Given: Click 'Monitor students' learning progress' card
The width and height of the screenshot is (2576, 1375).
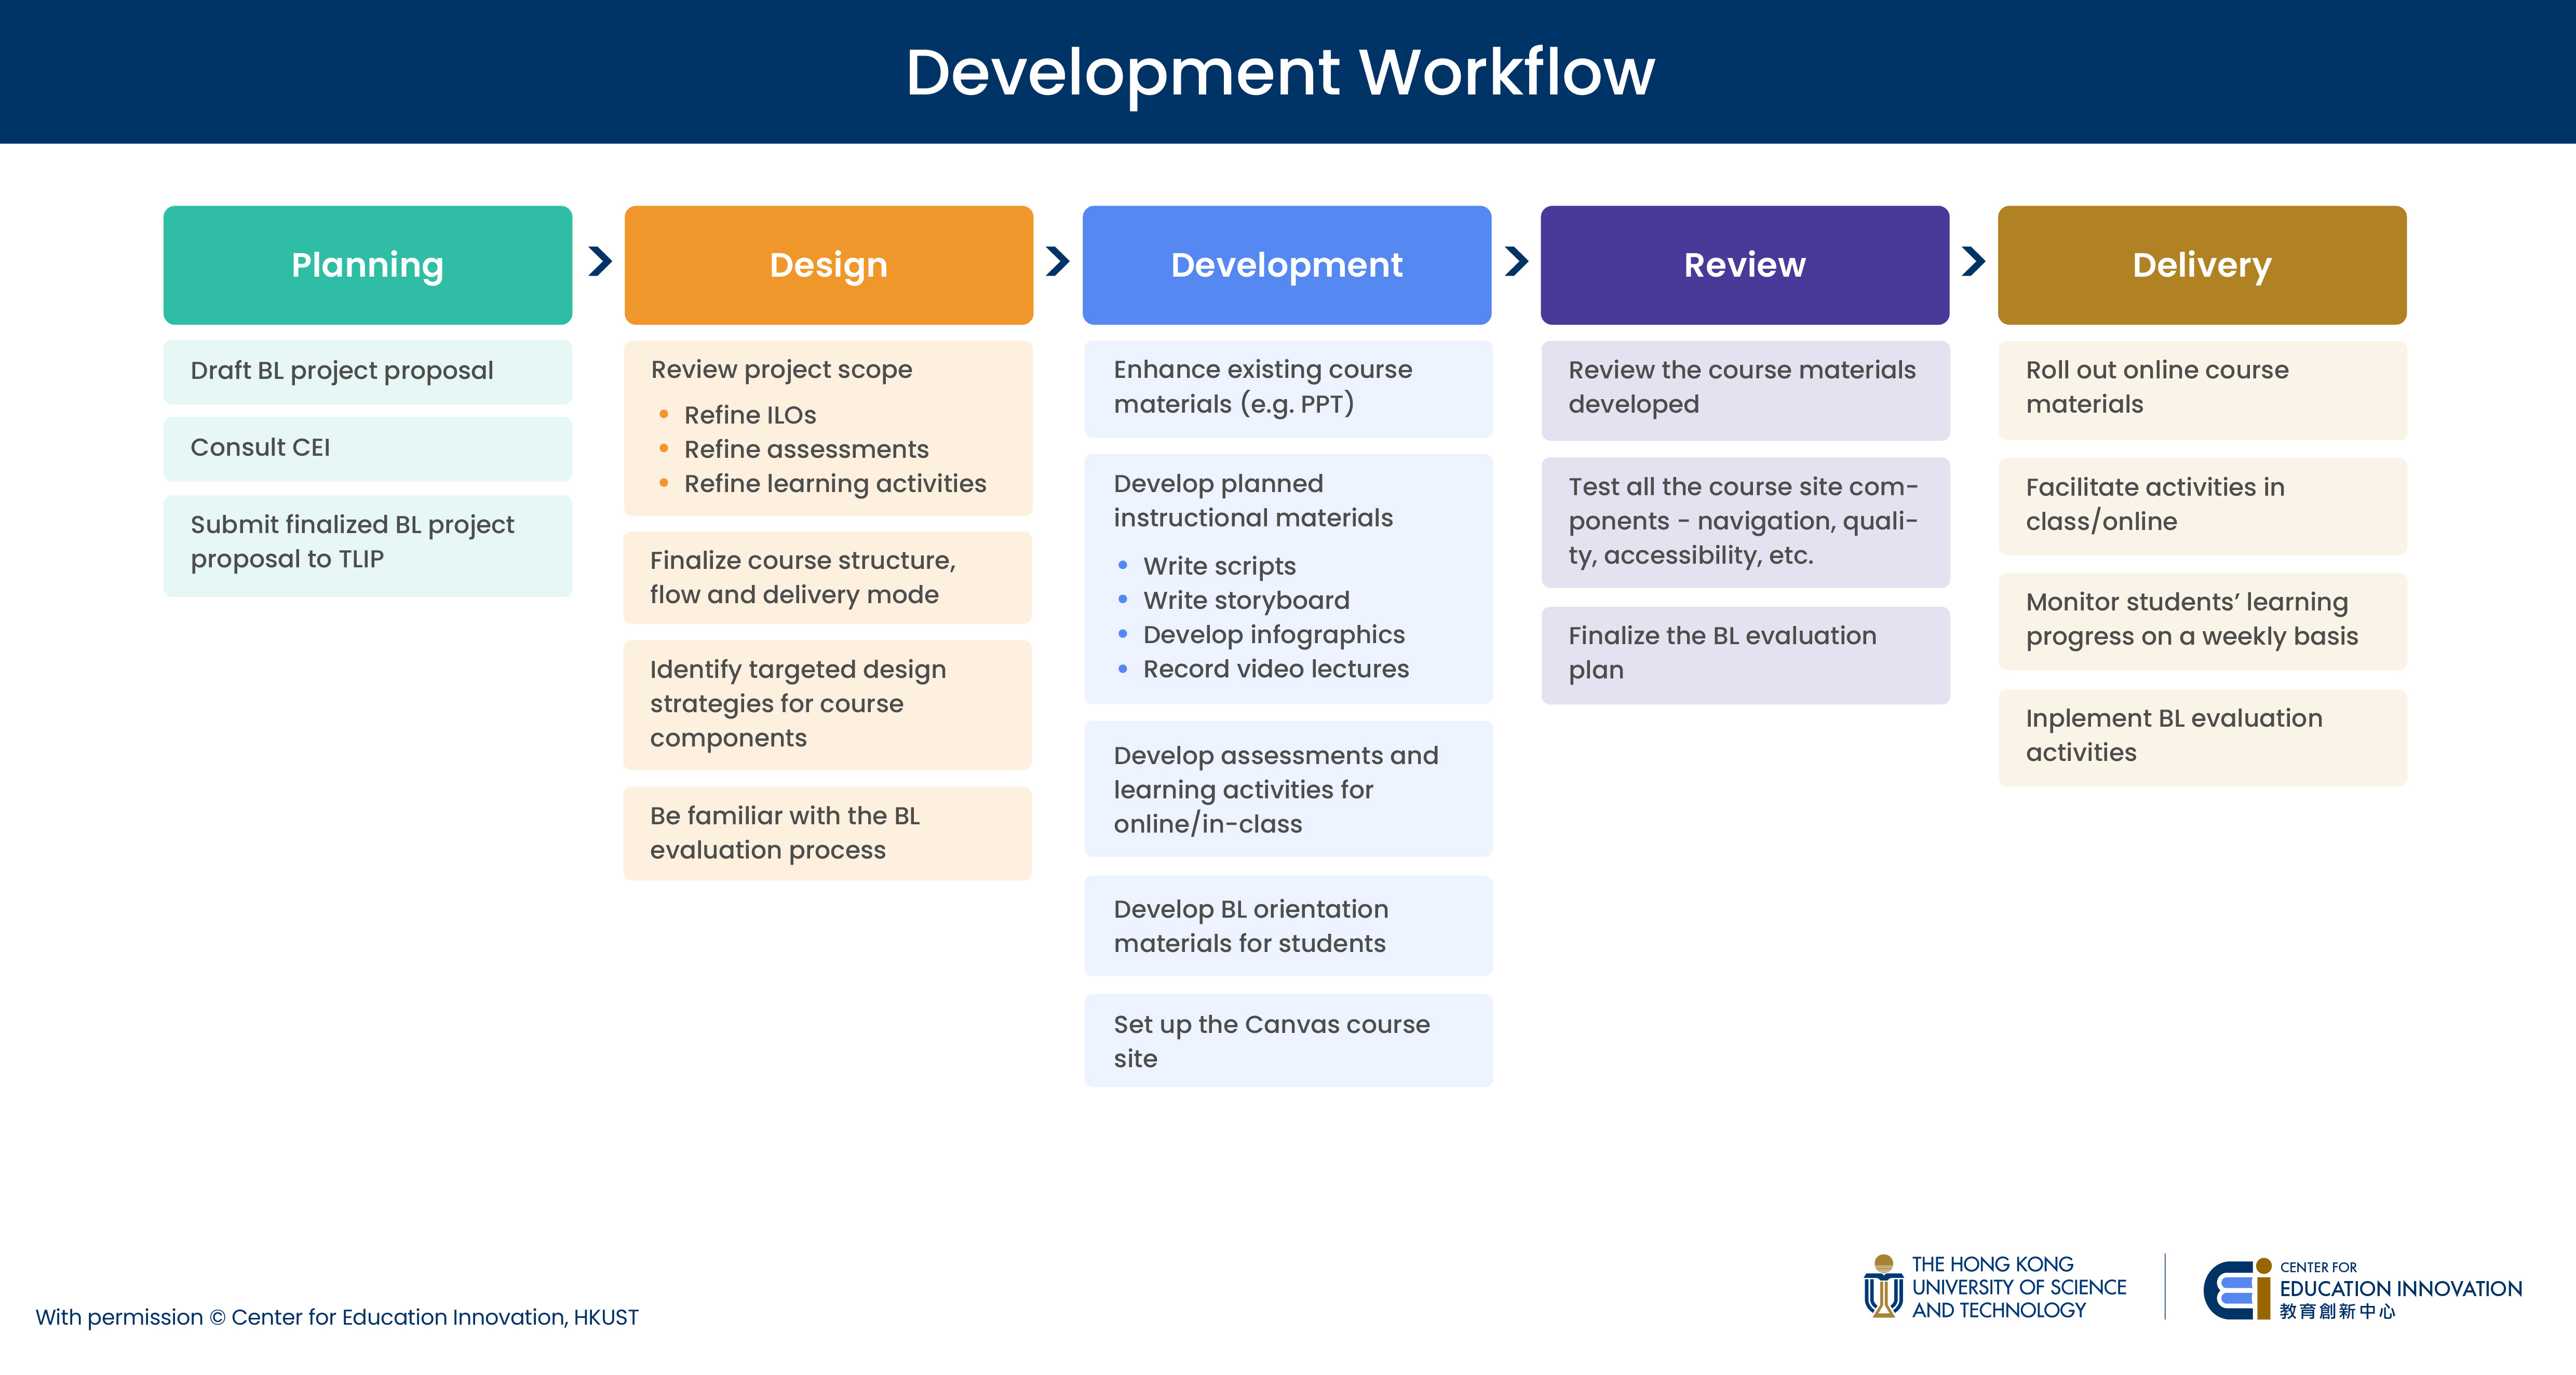Looking at the screenshot, I should click(x=2203, y=621).
